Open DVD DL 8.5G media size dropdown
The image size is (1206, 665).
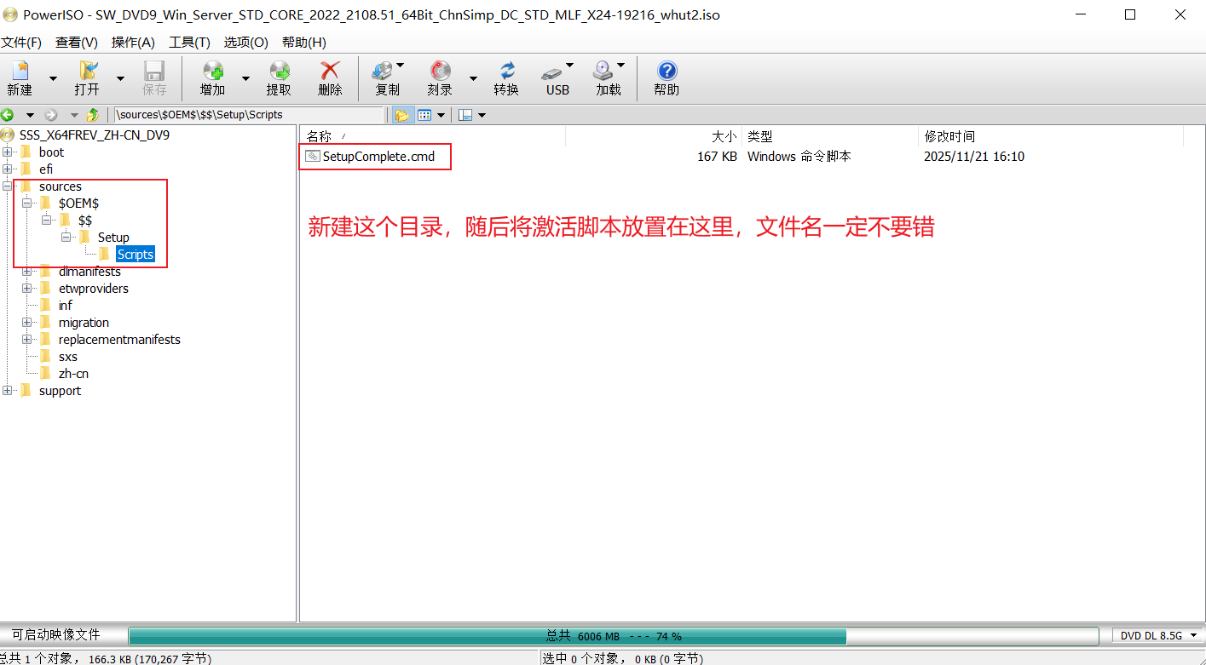coord(1158,636)
